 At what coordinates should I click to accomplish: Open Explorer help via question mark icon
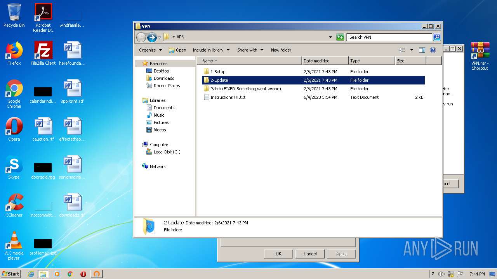click(433, 50)
